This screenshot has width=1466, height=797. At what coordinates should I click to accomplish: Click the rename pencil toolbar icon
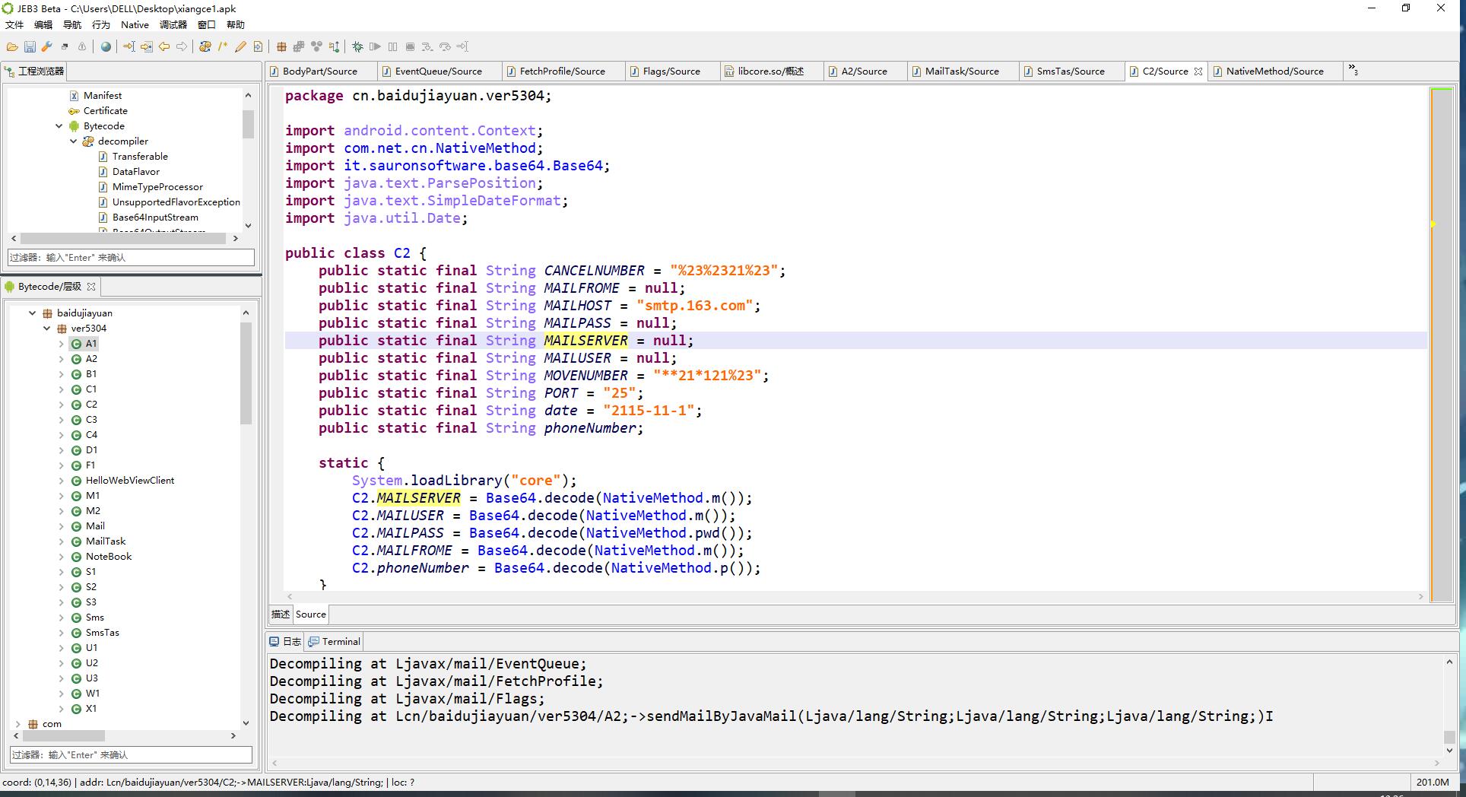pos(240,47)
